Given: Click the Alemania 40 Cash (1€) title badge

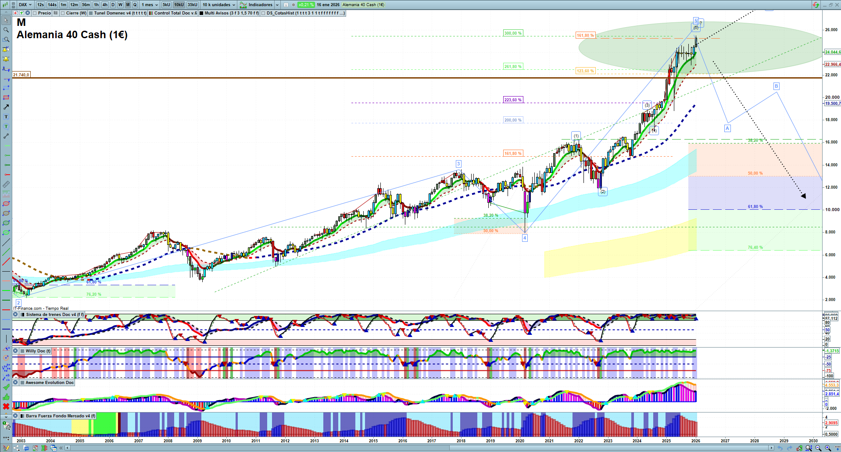Looking at the screenshot, I should click(x=363, y=5).
